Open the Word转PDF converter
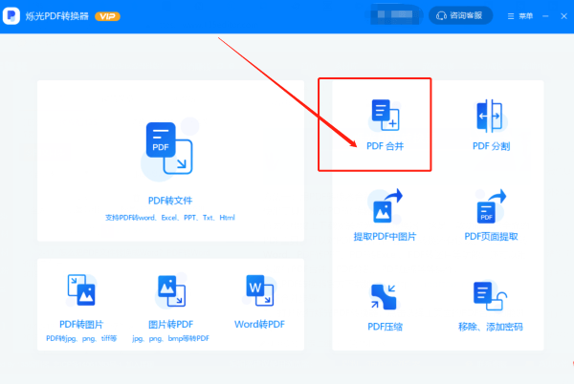This screenshot has width=574, height=384. [x=260, y=289]
